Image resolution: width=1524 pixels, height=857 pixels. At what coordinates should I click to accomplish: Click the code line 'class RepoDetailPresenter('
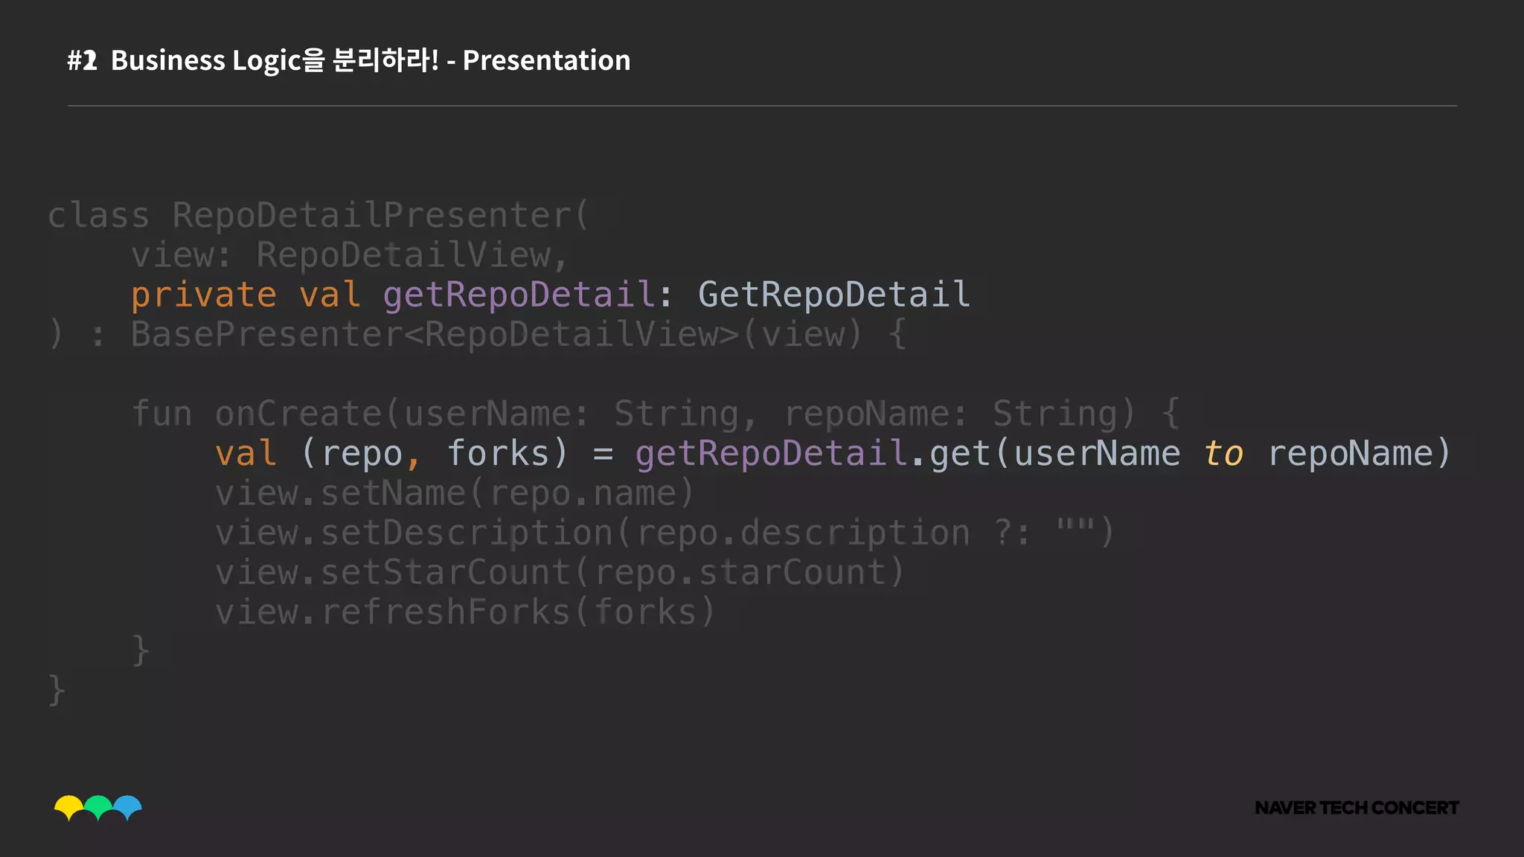318,216
